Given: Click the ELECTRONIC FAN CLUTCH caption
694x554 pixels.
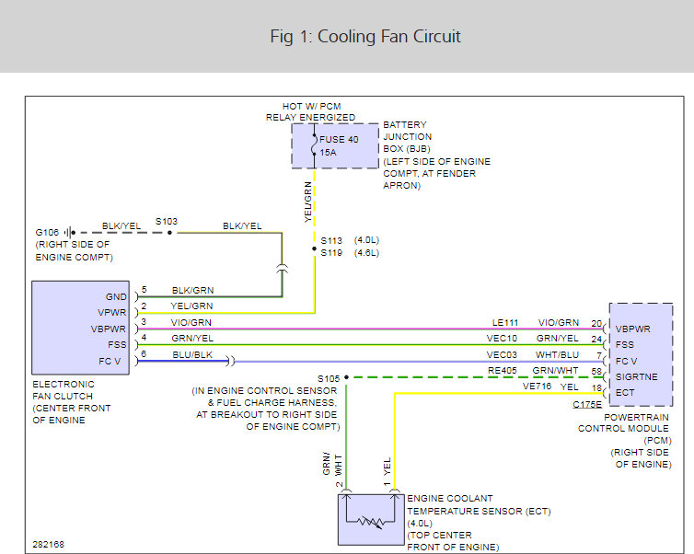Looking at the screenshot, I should pyautogui.click(x=71, y=402).
